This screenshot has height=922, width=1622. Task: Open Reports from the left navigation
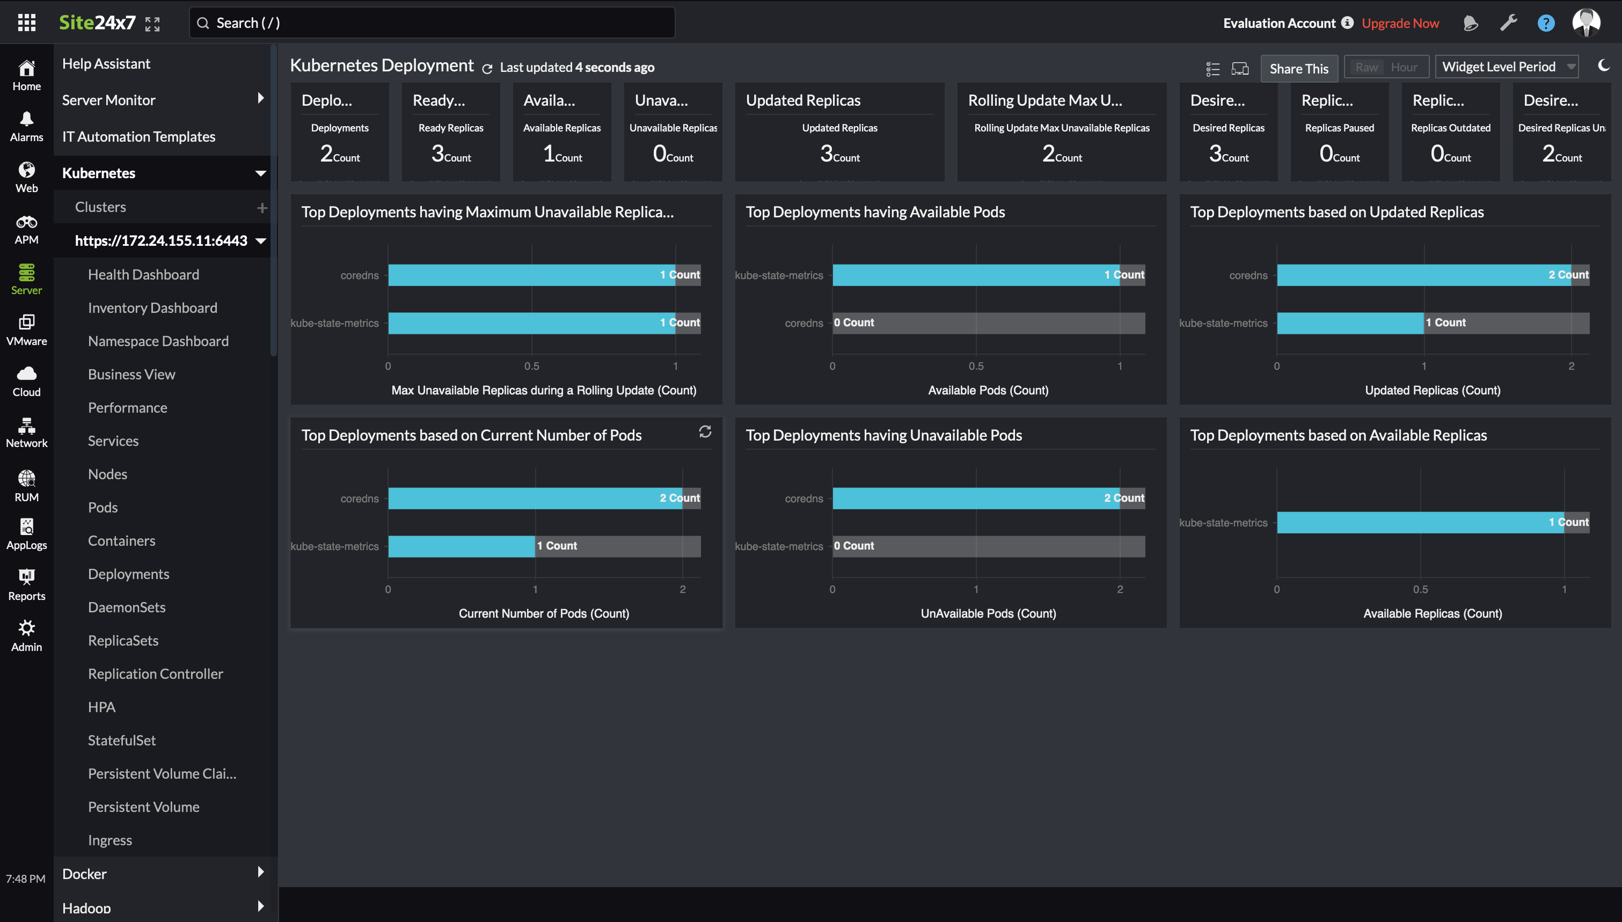click(x=26, y=583)
